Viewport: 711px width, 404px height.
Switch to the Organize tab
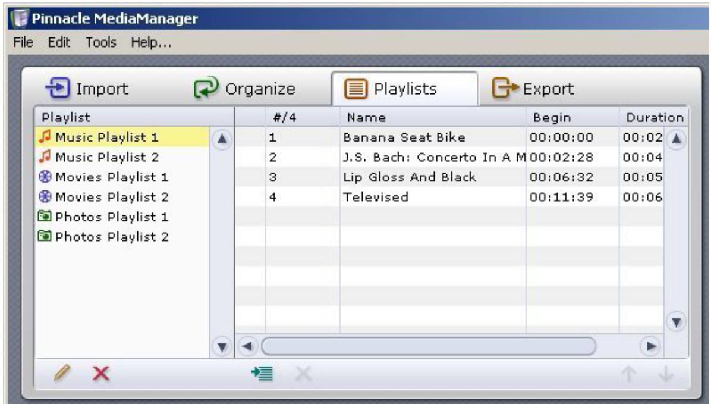click(x=244, y=89)
